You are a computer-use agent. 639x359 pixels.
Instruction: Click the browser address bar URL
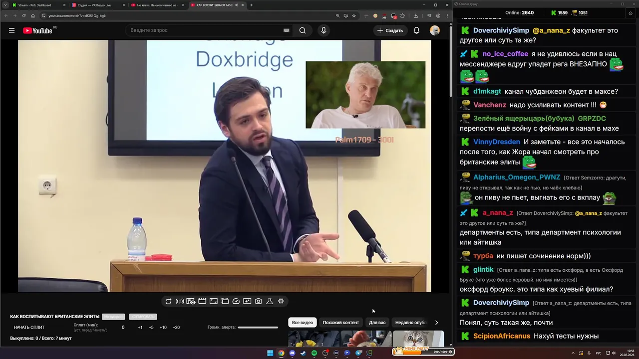[77, 15]
